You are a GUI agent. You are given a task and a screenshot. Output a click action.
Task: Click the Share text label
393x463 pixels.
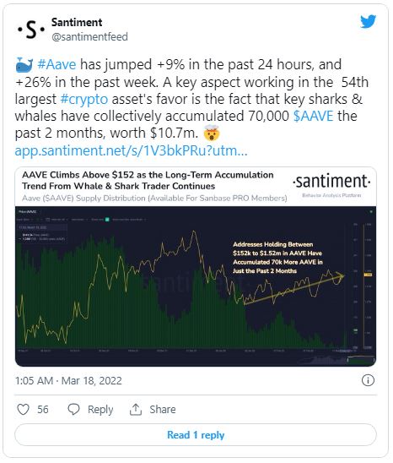[x=163, y=410]
